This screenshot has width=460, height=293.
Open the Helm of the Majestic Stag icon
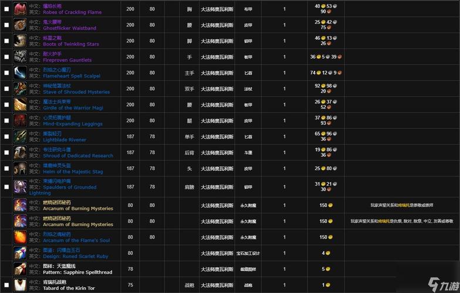click(x=20, y=169)
